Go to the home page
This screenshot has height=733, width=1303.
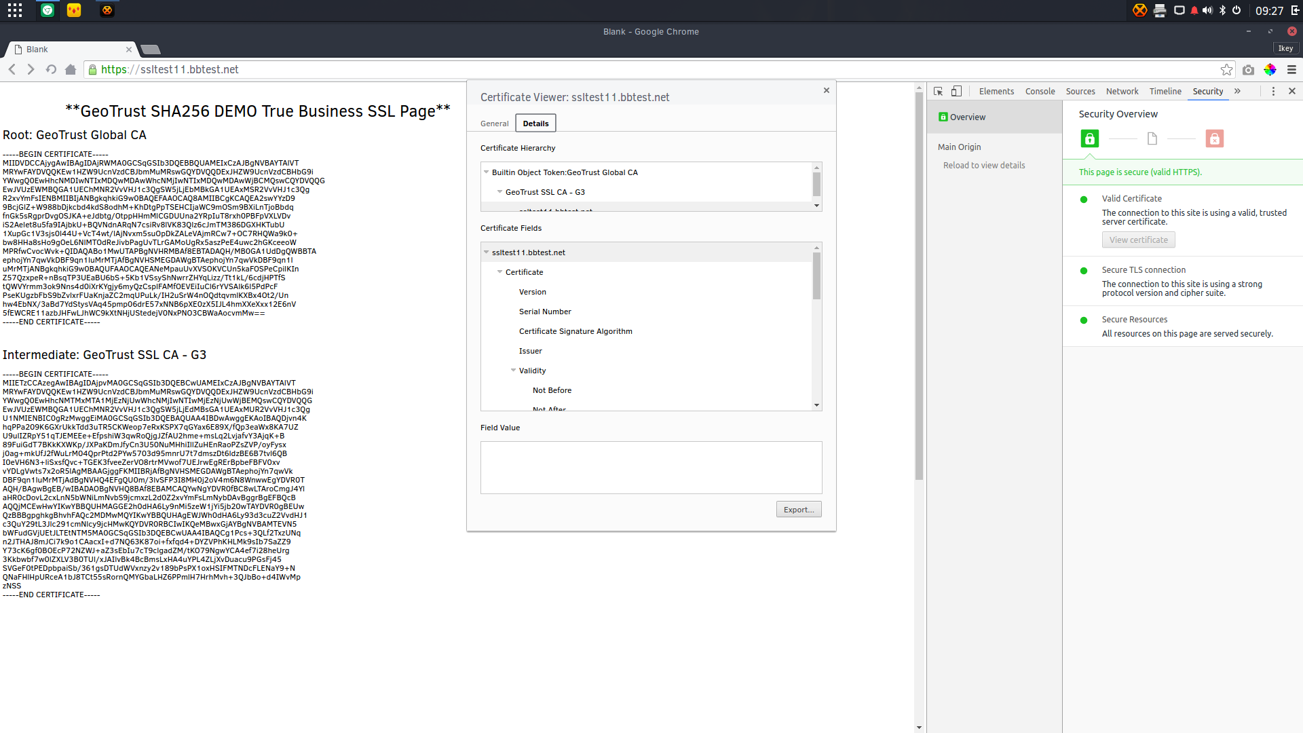[x=71, y=69]
